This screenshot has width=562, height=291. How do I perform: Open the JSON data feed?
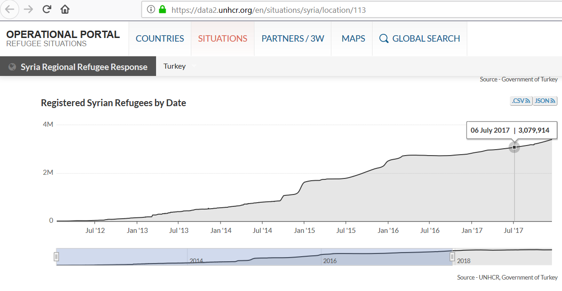coord(545,101)
